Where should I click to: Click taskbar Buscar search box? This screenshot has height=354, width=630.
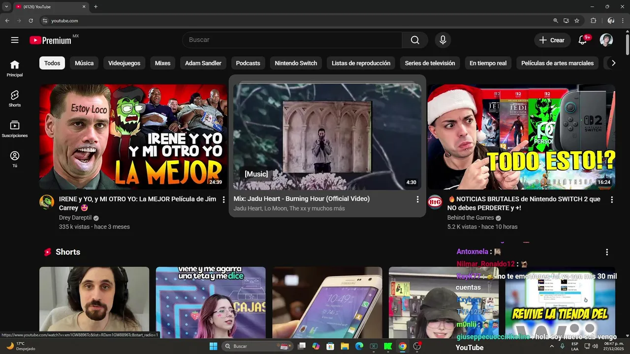point(257,346)
